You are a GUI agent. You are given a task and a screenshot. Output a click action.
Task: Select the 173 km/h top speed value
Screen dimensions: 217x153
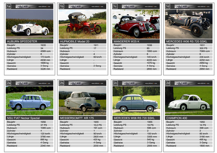pyautogui.click(x=45, y=57)
